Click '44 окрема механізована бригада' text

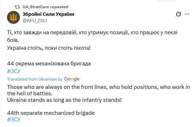pyautogui.click(x=49, y=63)
